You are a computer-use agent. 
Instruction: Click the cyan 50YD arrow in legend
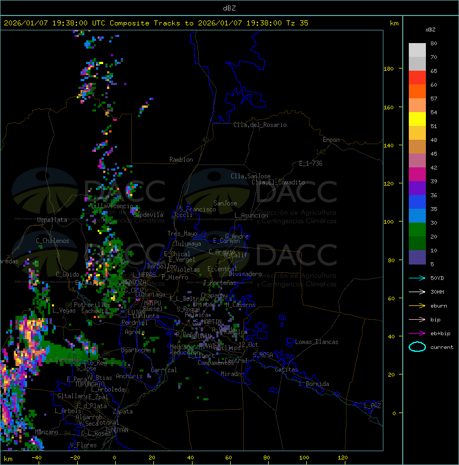pos(417,278)
